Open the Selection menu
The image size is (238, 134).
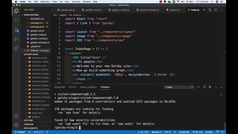tap(45, 1)
